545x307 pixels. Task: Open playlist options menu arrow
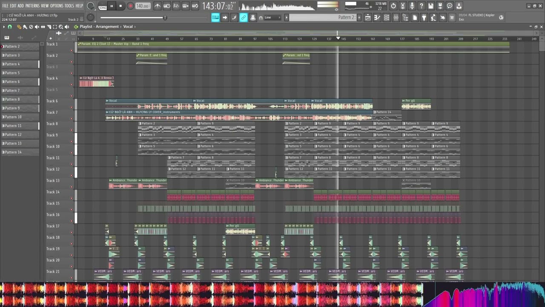tap(4, 27)
